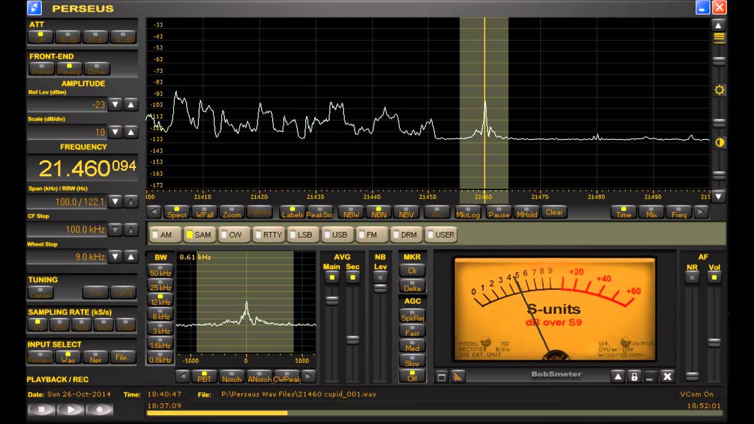Toggle the Labels display button
The width and height of the screenshot is (754, 424).
pos(292,212)
